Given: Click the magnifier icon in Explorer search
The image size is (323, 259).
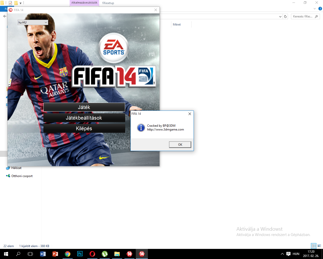Looking at the screenshot, I should [x=316, y=16].
